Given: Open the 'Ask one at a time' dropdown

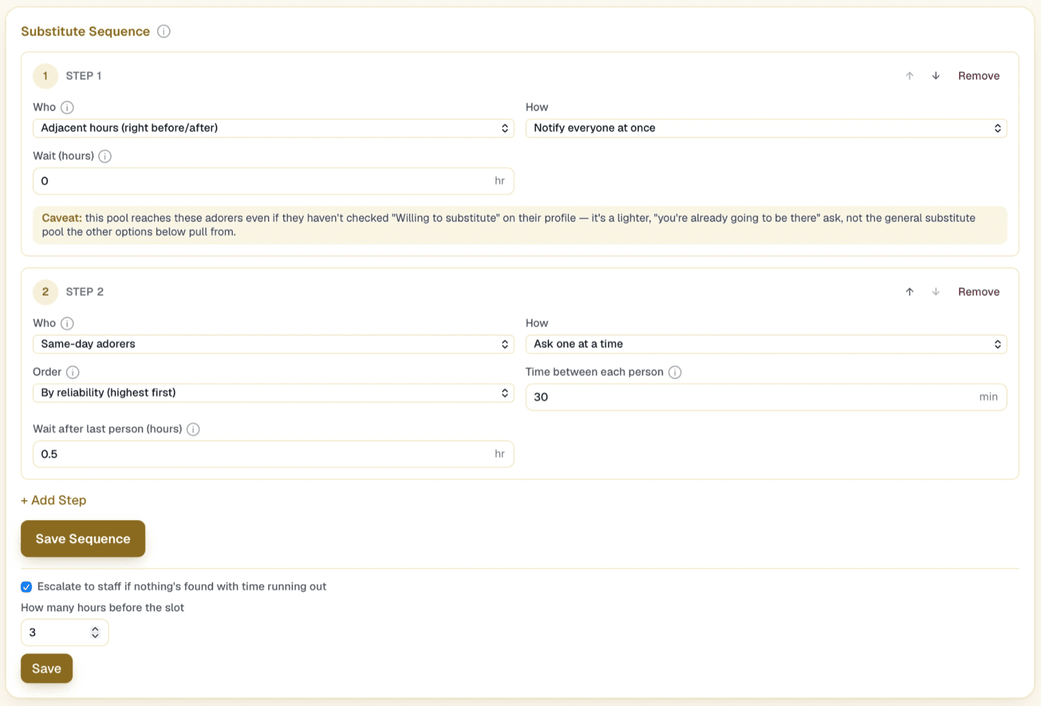Looking at the screenshot, I should click(x=766, y=344).
